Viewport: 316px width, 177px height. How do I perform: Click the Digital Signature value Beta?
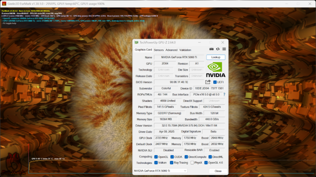[213, 132]
